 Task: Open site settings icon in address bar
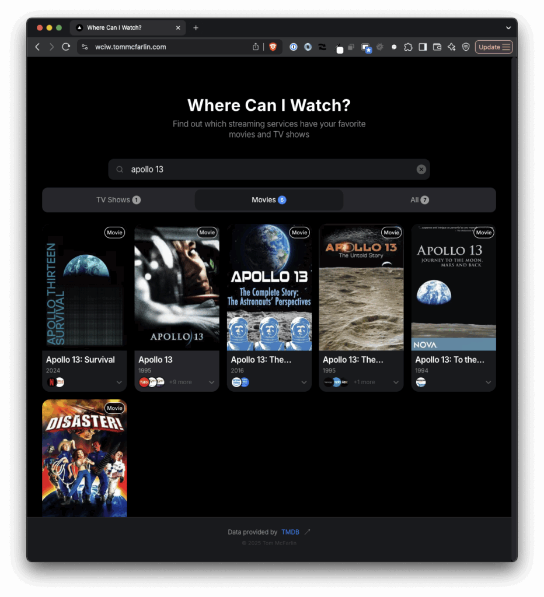[x=85, y=47]
